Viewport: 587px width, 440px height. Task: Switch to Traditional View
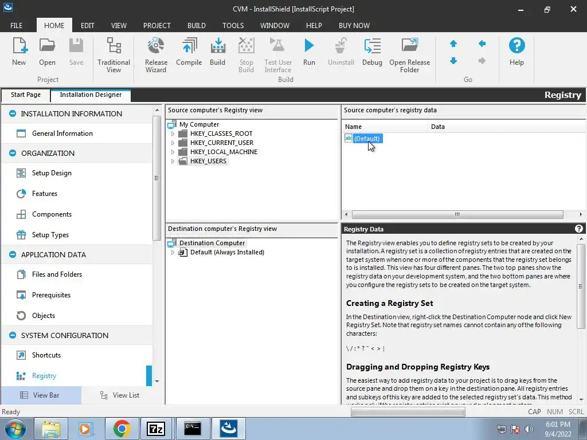(x=114, y=55)
